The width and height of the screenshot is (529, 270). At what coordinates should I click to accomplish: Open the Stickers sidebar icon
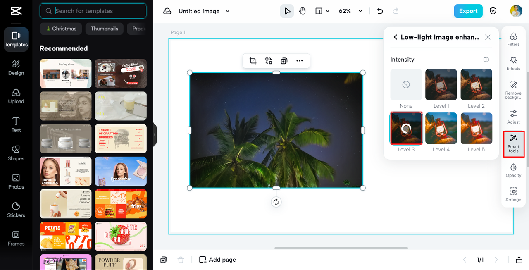(x=16, y=210)
